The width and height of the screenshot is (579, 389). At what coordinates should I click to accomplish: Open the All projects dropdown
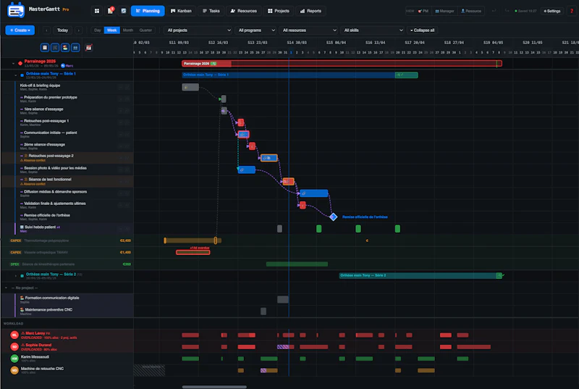coord(198,30)
